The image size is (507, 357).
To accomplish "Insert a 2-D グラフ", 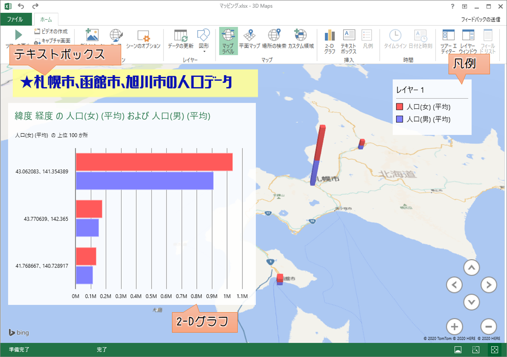I will 329,41.
